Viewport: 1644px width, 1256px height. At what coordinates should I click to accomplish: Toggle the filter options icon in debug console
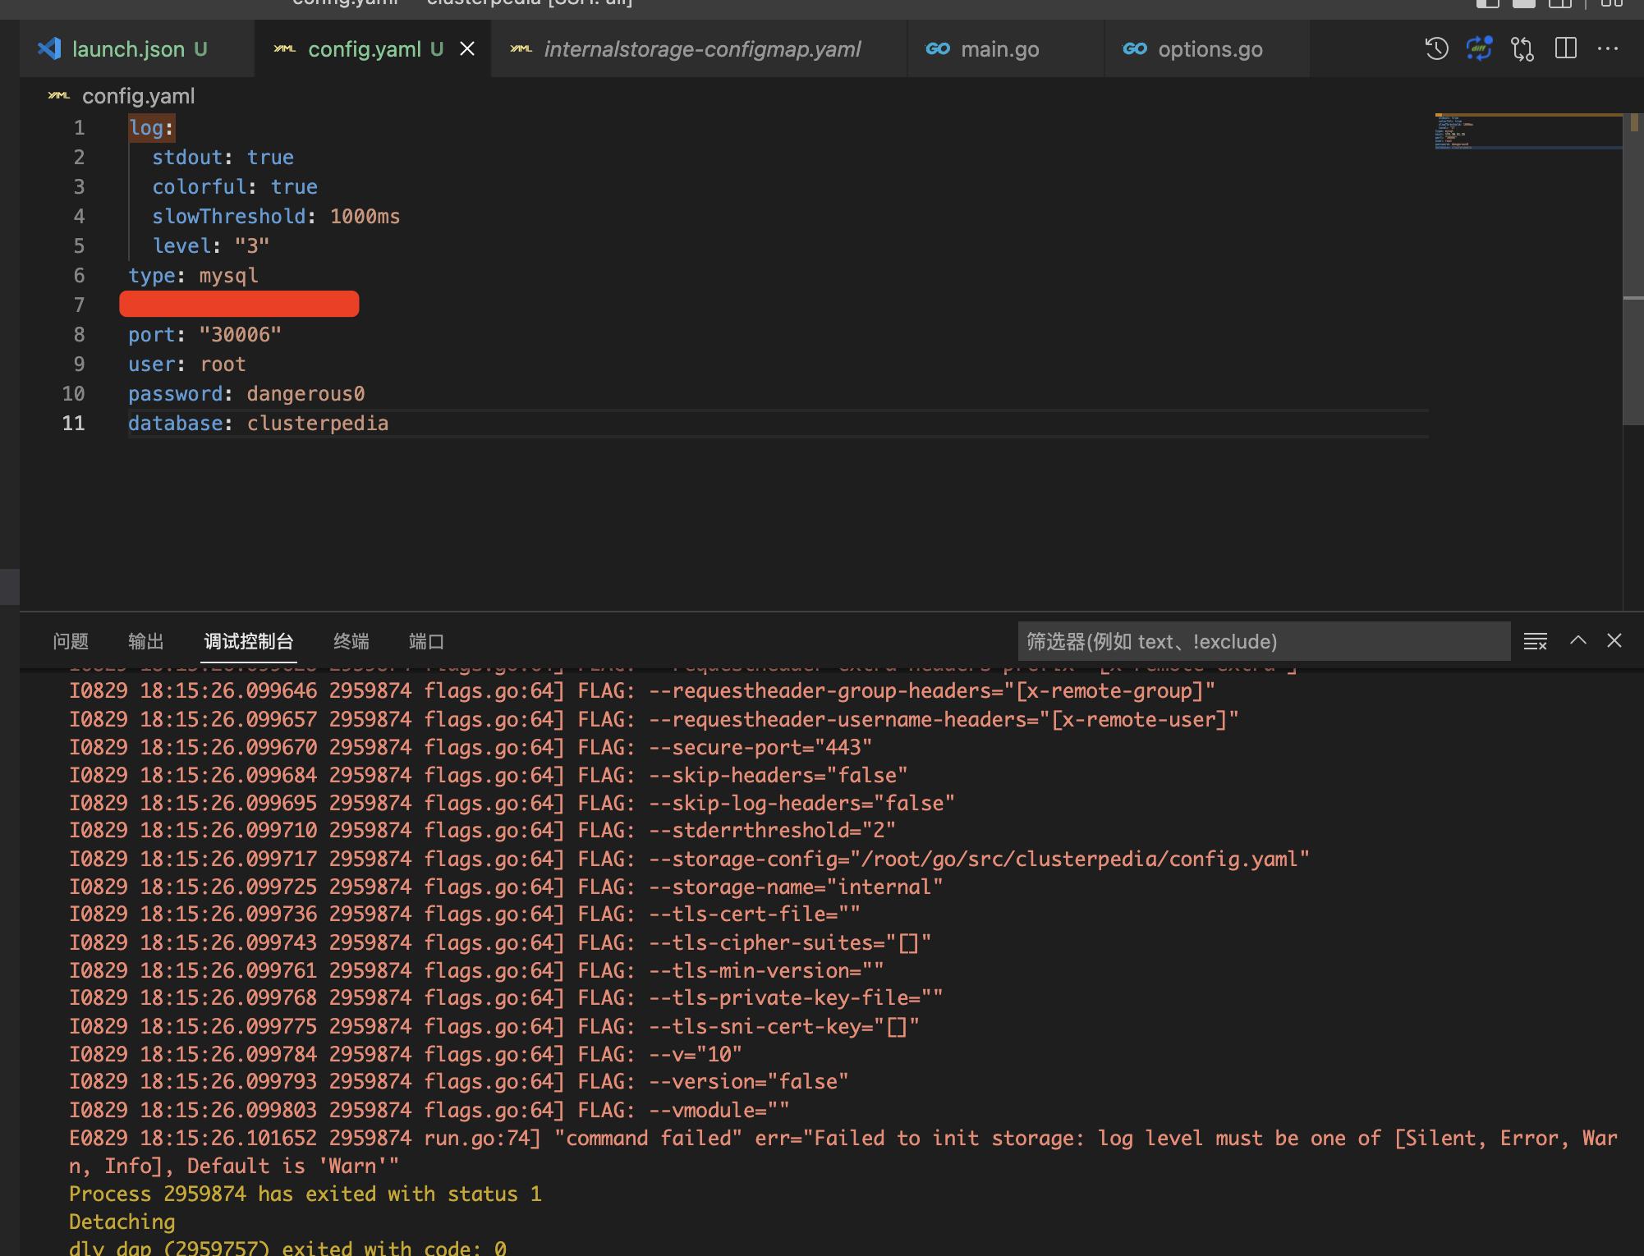(1534, 641)
